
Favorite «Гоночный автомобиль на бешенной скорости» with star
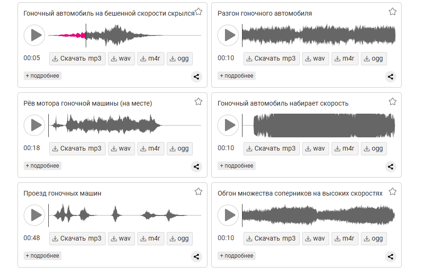pos(198,12)
